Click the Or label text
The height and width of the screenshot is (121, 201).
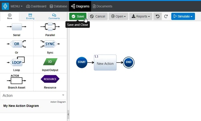[16, 53]
